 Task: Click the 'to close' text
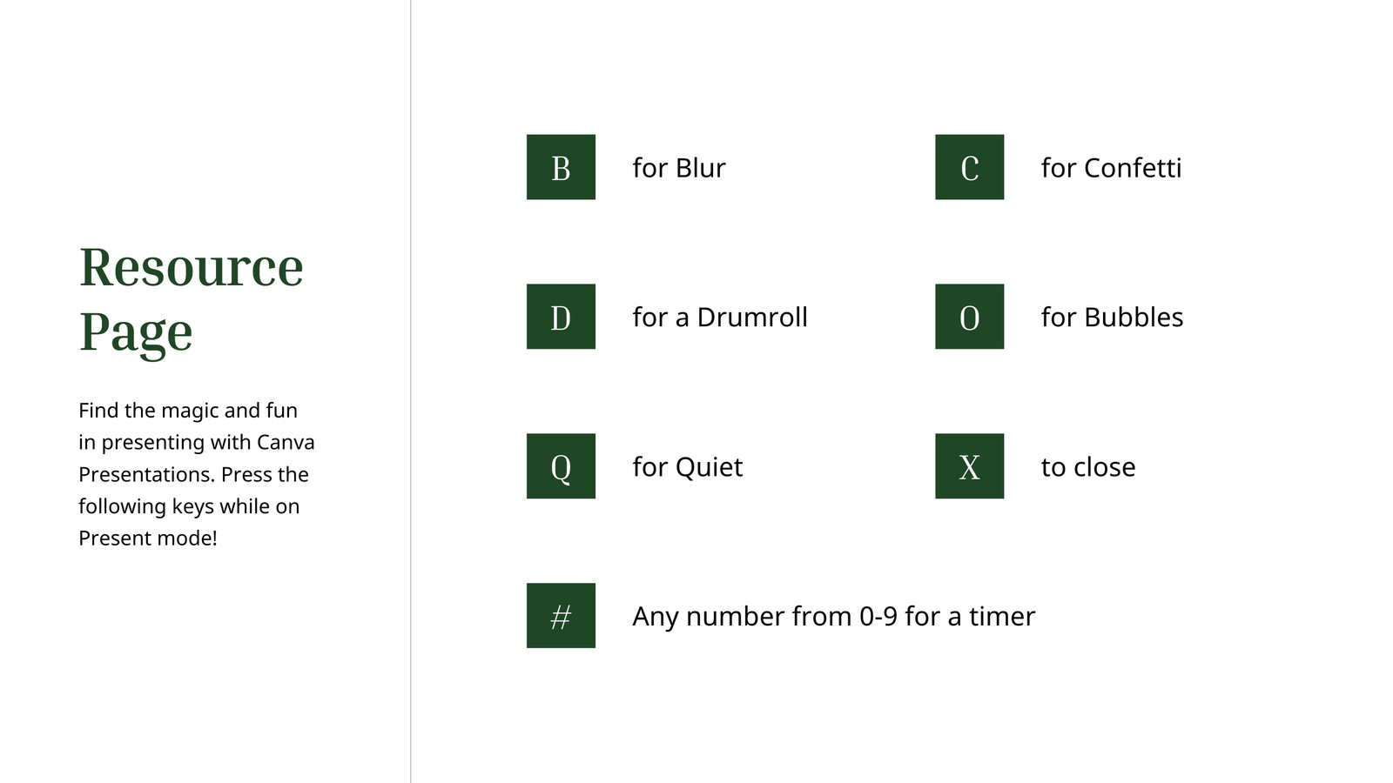(1088, 467)
